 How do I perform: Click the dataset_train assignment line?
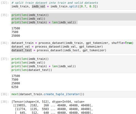(72, 43)
